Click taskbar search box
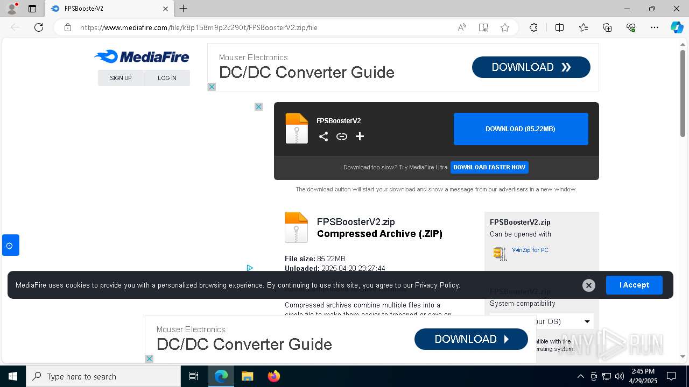 click(x=103, y=376)
